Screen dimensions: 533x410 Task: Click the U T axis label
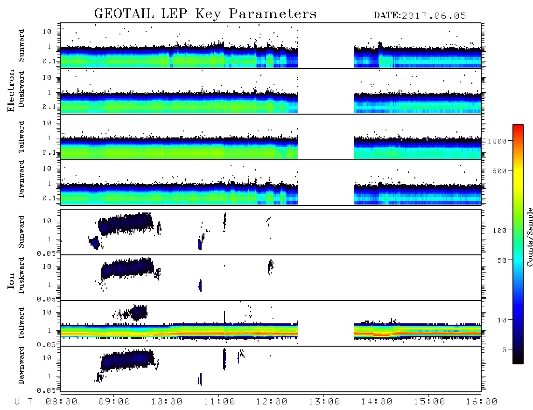[x=23, y=402]
